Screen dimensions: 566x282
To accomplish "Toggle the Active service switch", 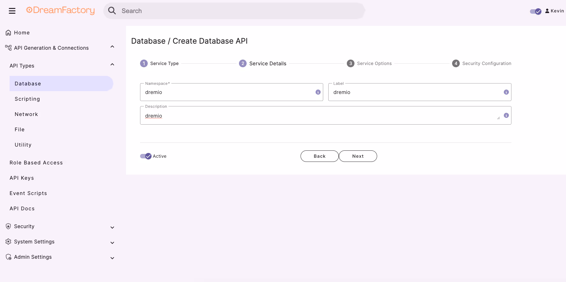I will (x=146, y=156).
